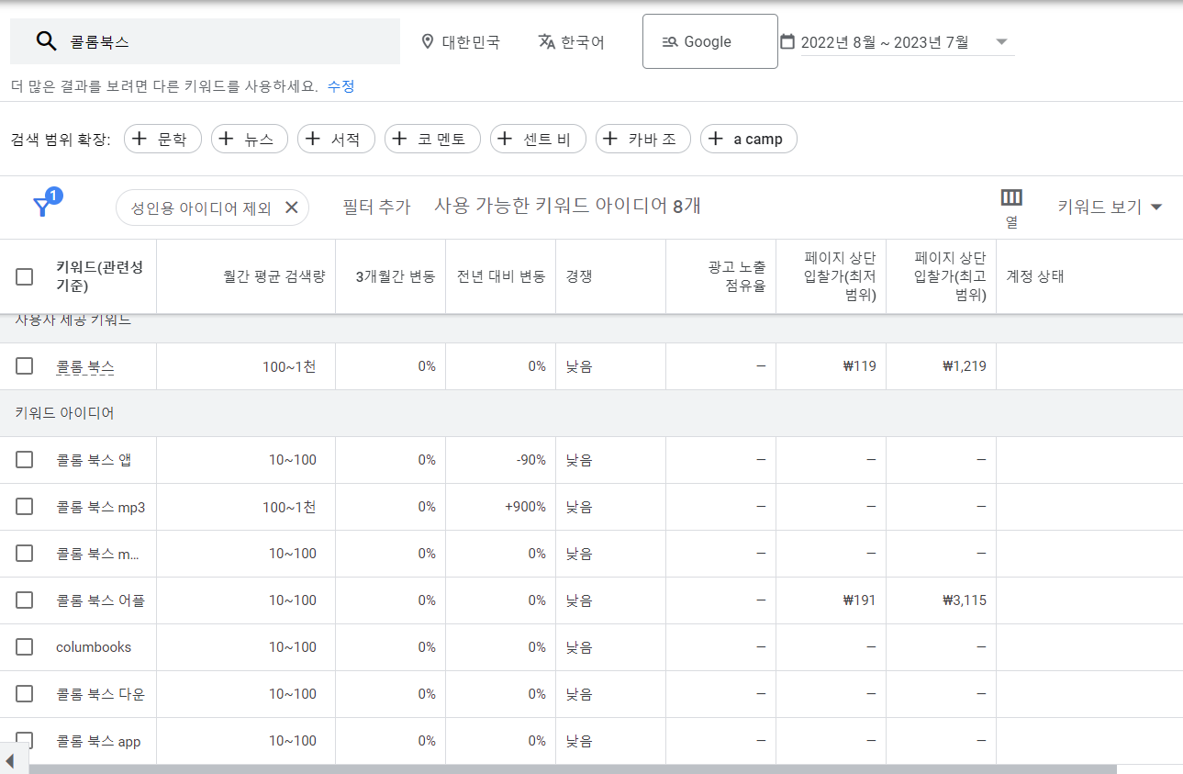Click the ₩1,219 bid value
Screen dimensions: 1183x774
[965, 366]
